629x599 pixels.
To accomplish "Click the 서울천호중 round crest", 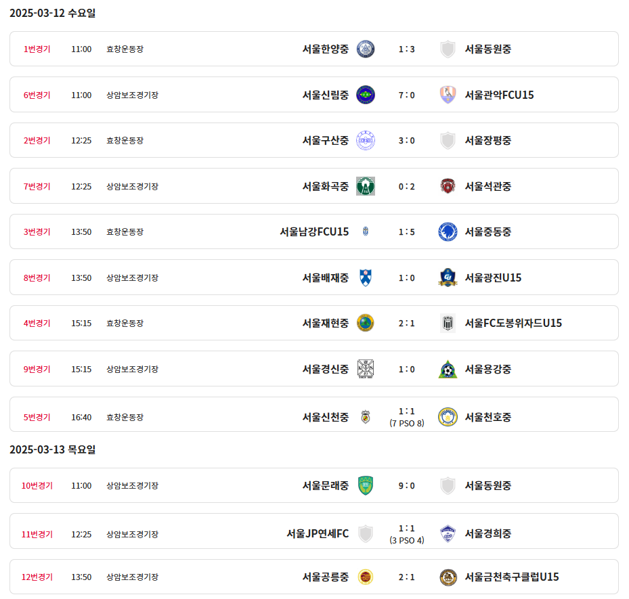I will coord(448,417).
